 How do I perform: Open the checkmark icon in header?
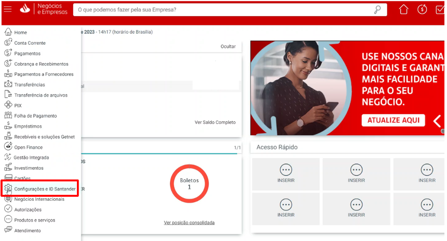pos(440,10)
